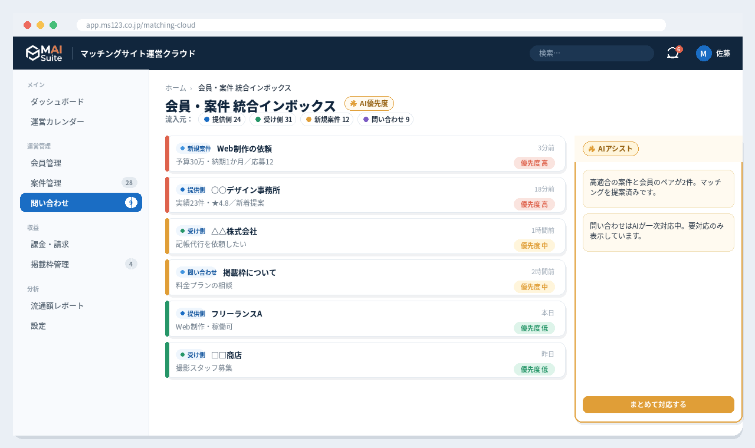Viewport: 755px width, 448px height.
Task: Click the 会員・案件 統合インボックス breadcrumb
Action: [245, 88]
